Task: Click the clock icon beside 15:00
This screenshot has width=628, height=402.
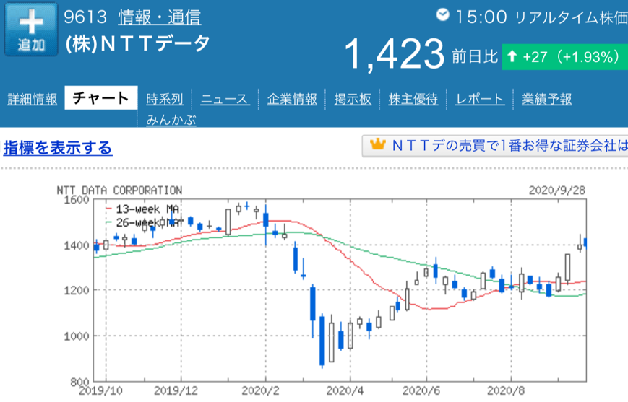Action: [442, 15]
